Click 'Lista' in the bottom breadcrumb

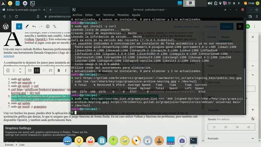click(22, 145)
